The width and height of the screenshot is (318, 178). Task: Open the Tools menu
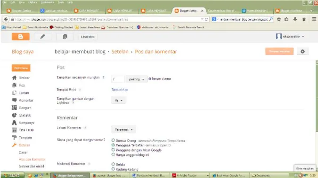coord(61,2)
